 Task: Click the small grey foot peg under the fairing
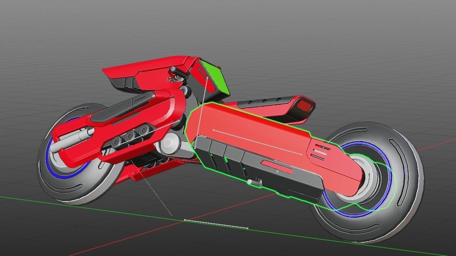(255, 182)
